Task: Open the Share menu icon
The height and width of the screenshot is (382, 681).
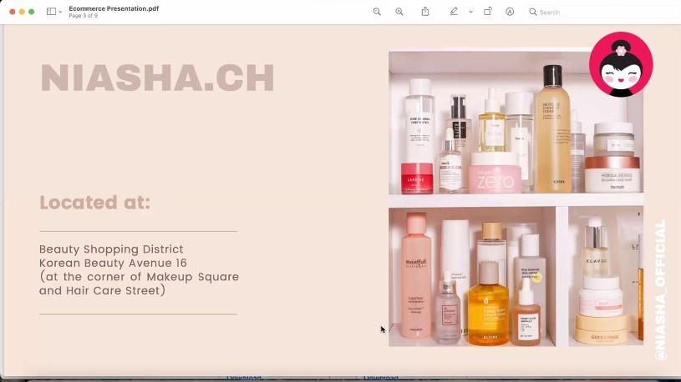Action: coord(425,12)
